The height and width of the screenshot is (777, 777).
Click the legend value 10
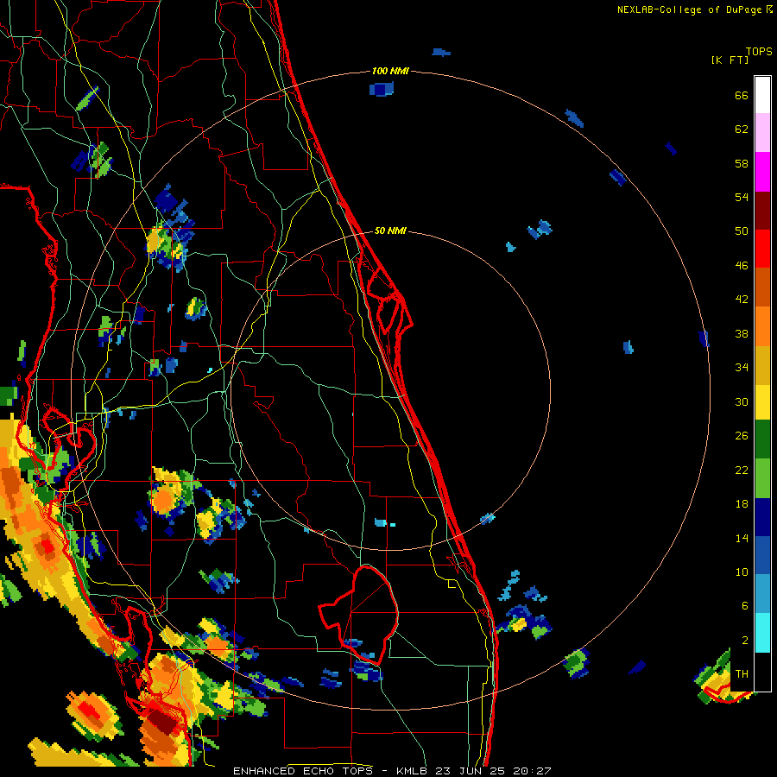coord(742,572)
